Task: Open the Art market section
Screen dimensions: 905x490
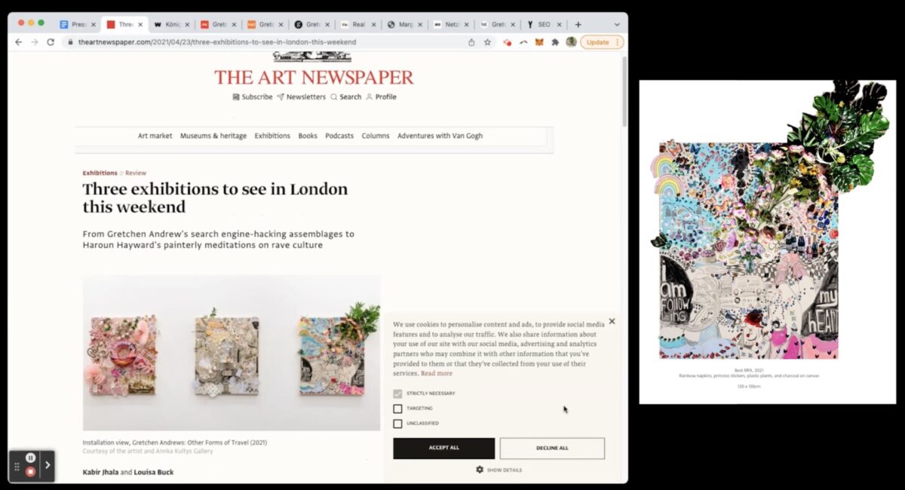Action: [x=155, y=136]
